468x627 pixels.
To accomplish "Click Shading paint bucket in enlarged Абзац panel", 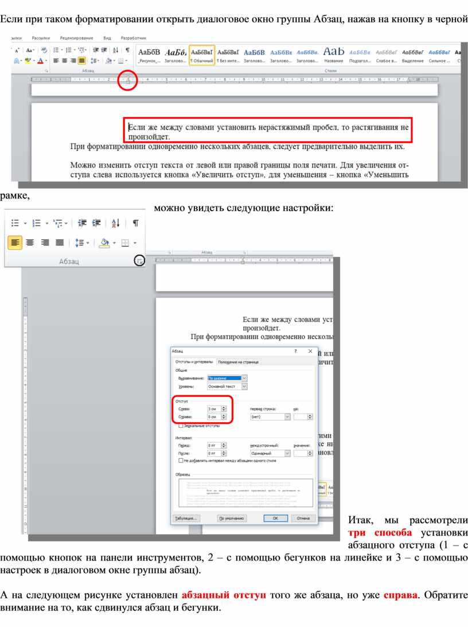I will coord(104,242).
